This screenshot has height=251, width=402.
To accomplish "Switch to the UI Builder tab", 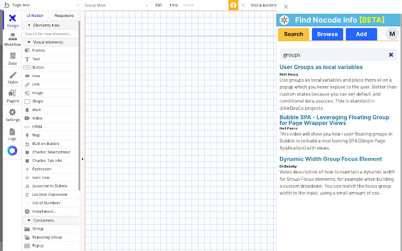I will pos(35,15).
